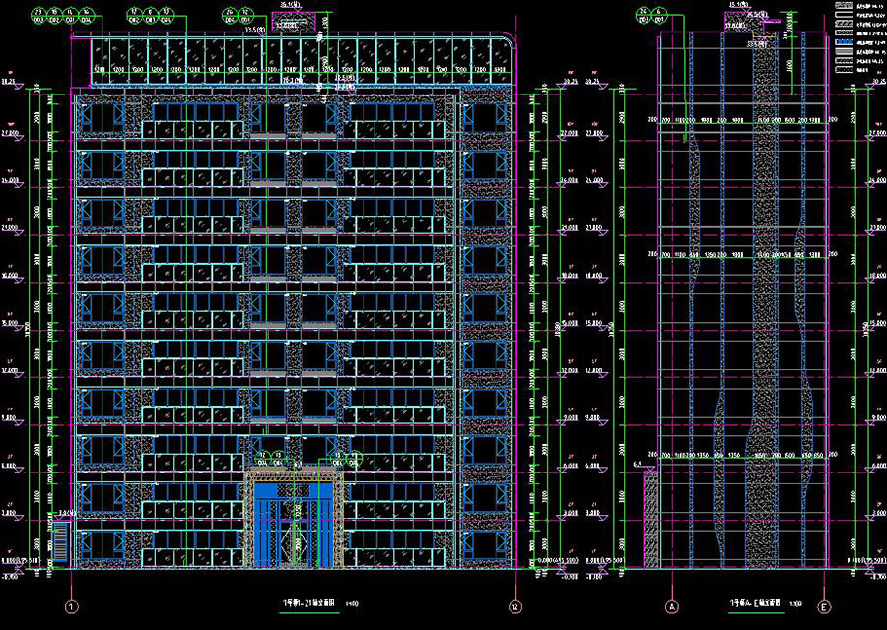887x630 pixels.
Task: Select axis bubble A below side elevation
Action: [x=672, y=608]
